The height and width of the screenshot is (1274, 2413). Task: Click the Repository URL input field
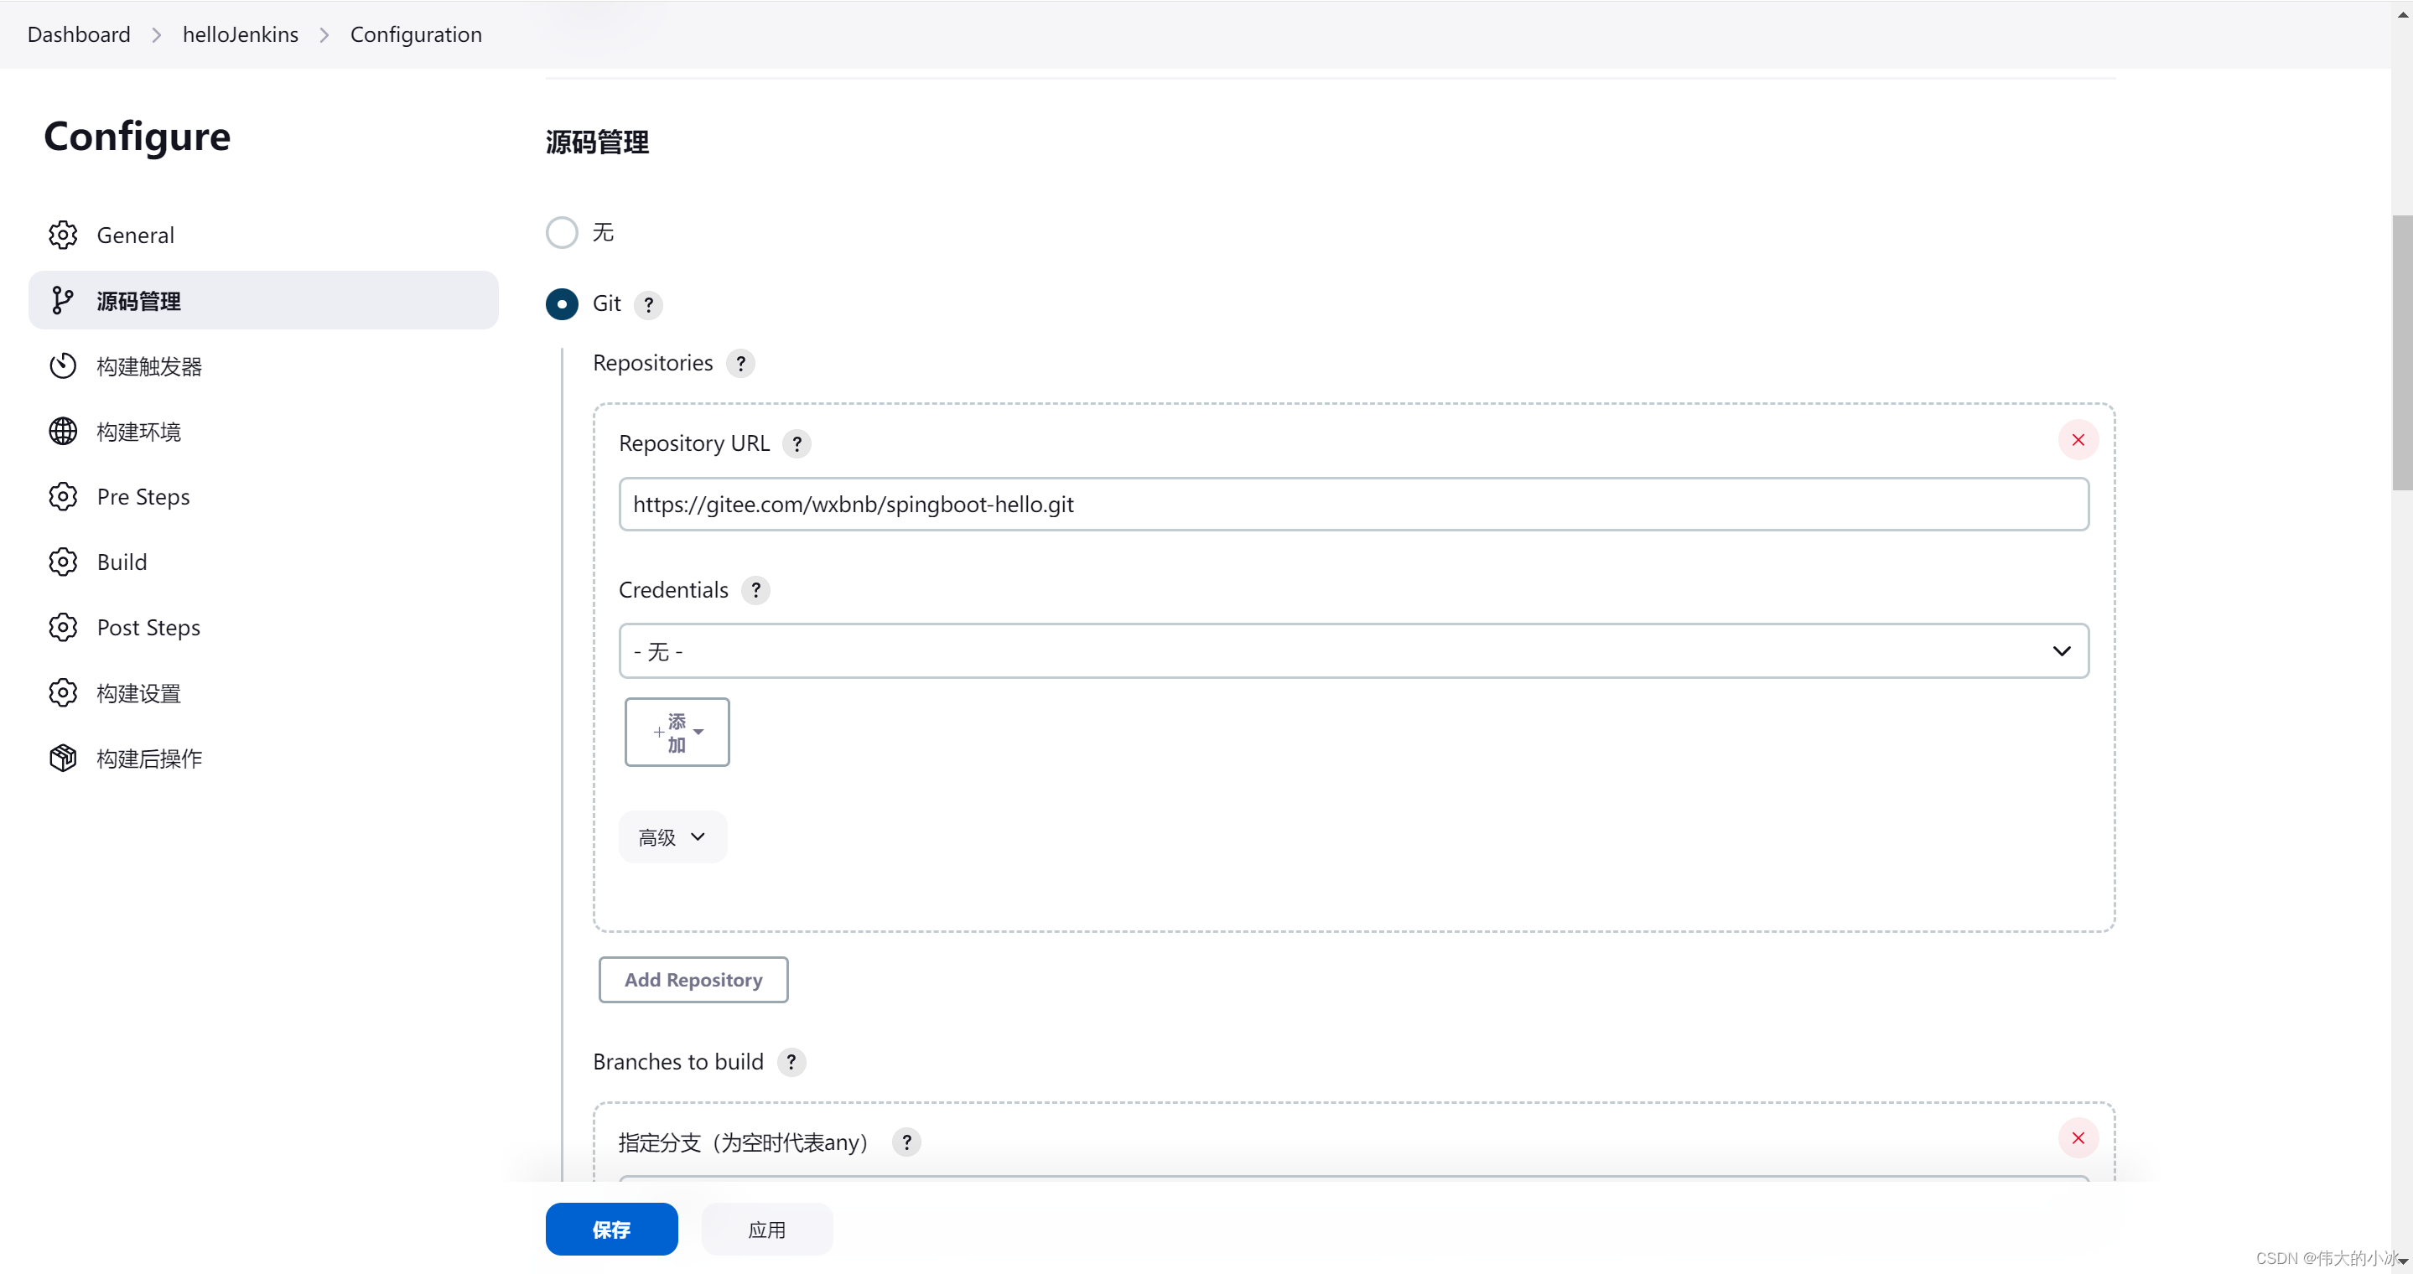click(1352, 505)
